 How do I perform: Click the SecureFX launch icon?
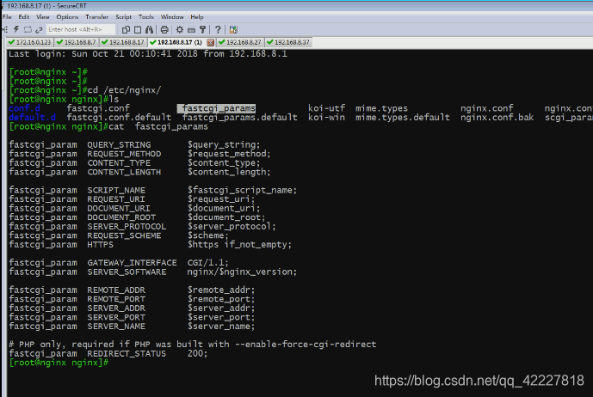coord(233,29)
